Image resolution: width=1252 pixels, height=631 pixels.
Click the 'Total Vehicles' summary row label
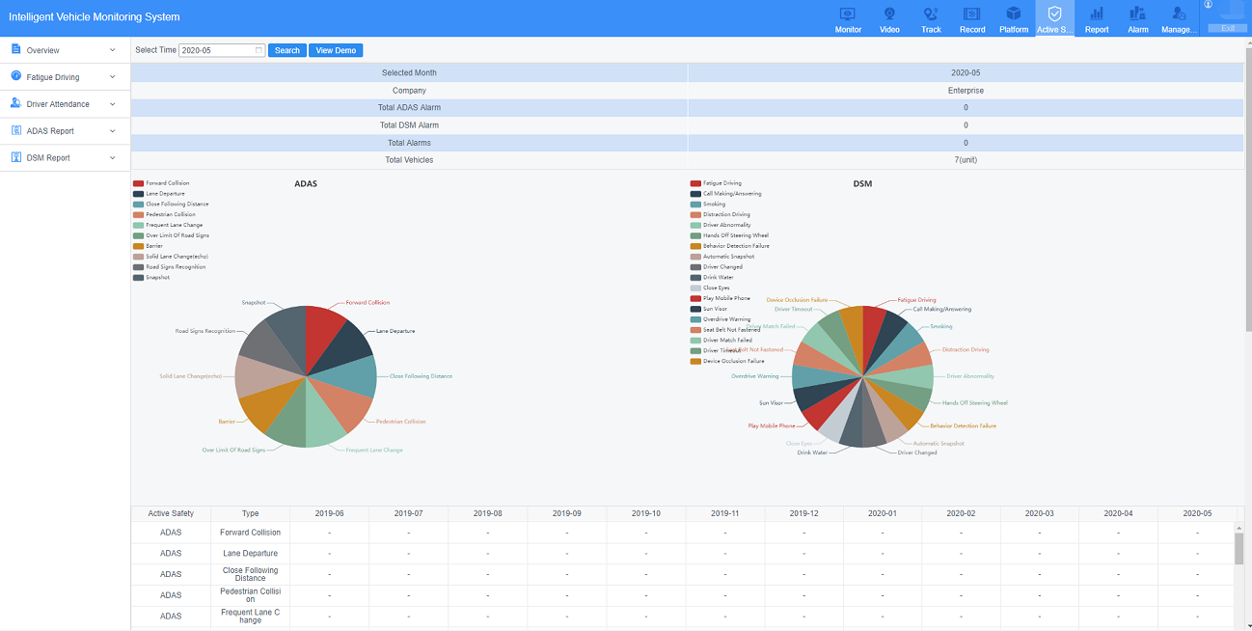(409, 160)
